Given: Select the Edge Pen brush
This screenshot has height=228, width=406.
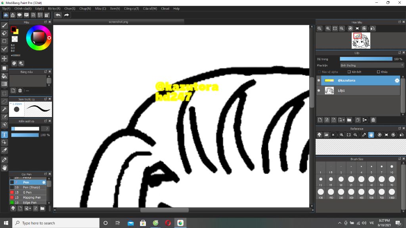Looking at the screenshot, I should tap(28, 203).
